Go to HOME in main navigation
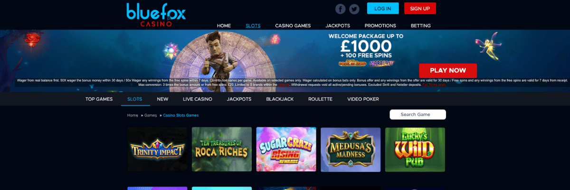The image size is (570, 190). tap(224, 26)
